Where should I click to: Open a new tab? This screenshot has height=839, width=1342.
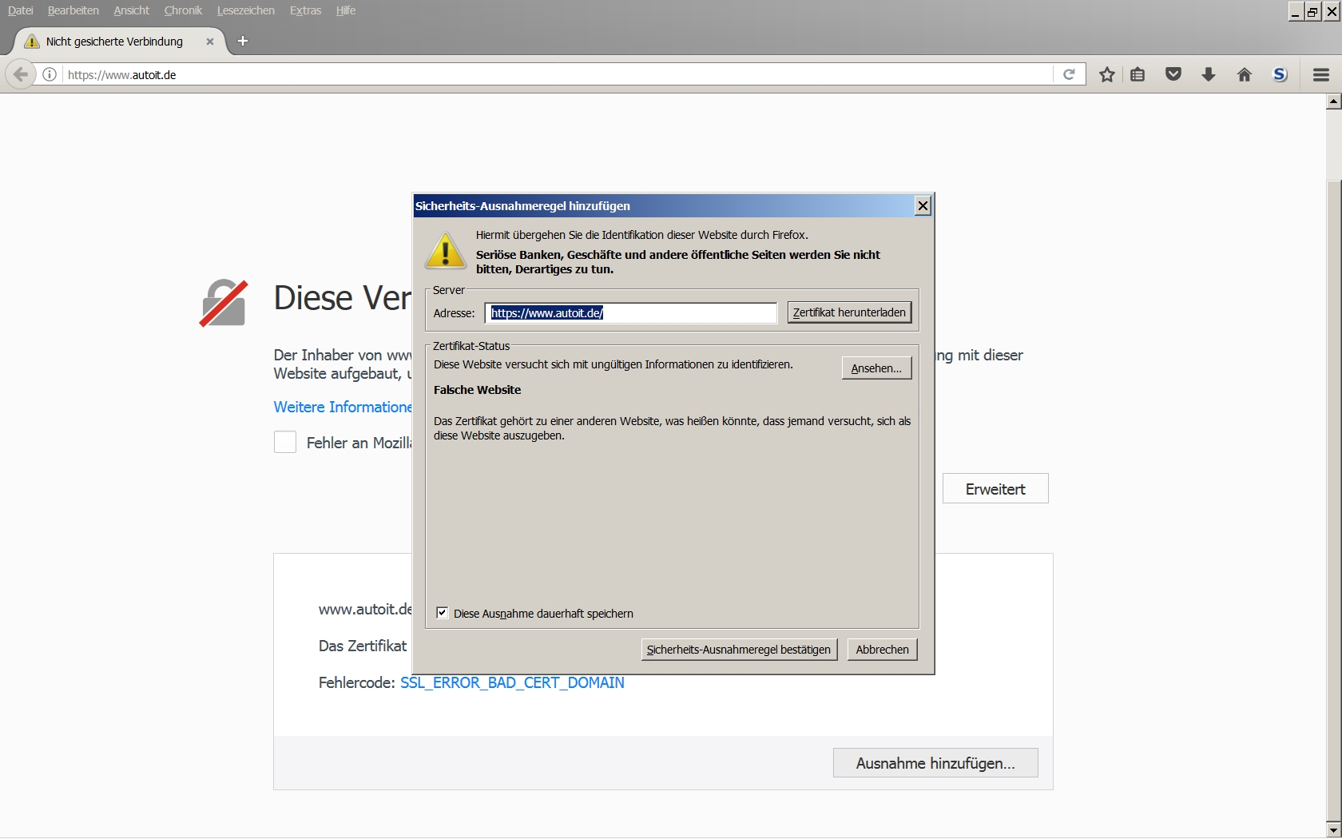[x=243, y=41]
